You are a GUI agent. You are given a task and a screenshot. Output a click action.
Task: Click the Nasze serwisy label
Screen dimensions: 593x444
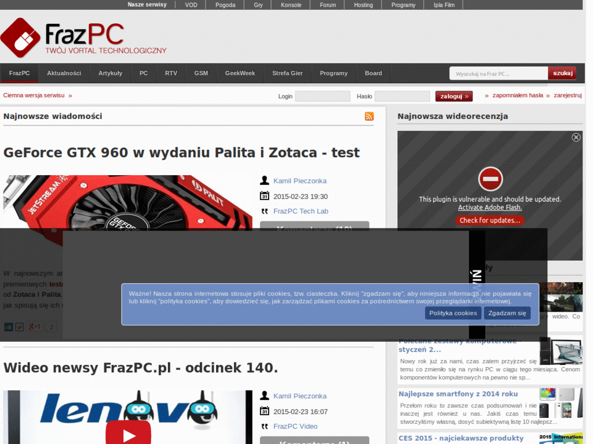pyautogui.click(x=147, y=5)
